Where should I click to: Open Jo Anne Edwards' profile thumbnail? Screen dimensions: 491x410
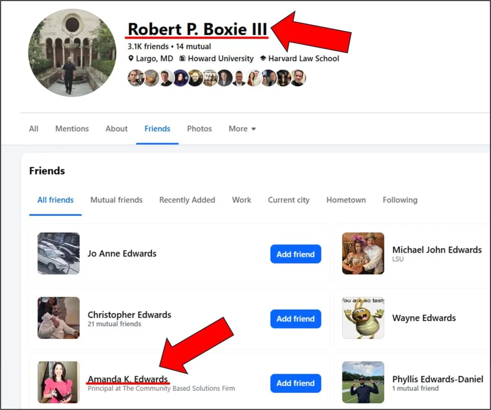(58, 253)
